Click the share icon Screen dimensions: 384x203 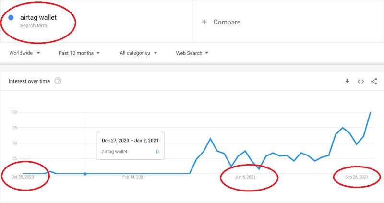(x=374, y=82)
